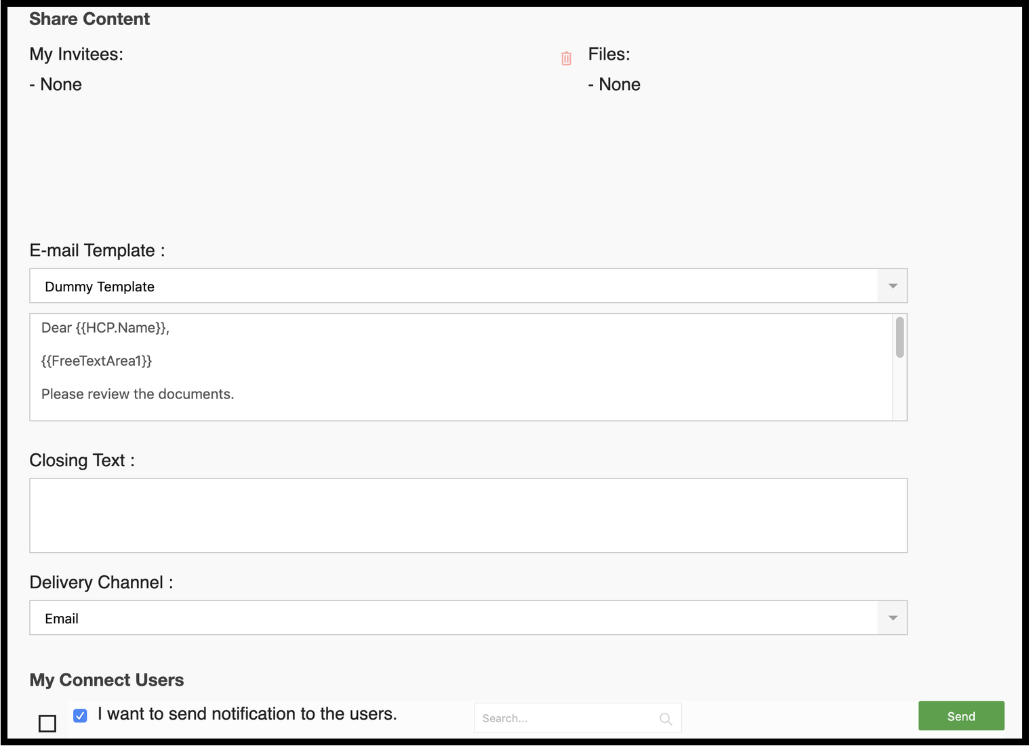
Task: Click the {{FreeTextArea1}} placeholder in the template
Action: pos(96,361)
